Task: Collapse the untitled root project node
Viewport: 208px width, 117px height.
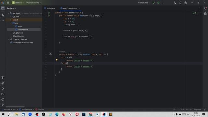Action: pyautogui.click(x=8, y=13)
